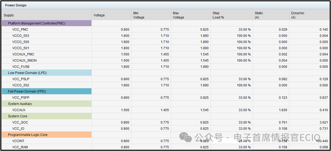The width and height of the screenshot is (331, 151).
Task: Click the VCC_IO static current 0.108
Action: click(x=283, y=129)
